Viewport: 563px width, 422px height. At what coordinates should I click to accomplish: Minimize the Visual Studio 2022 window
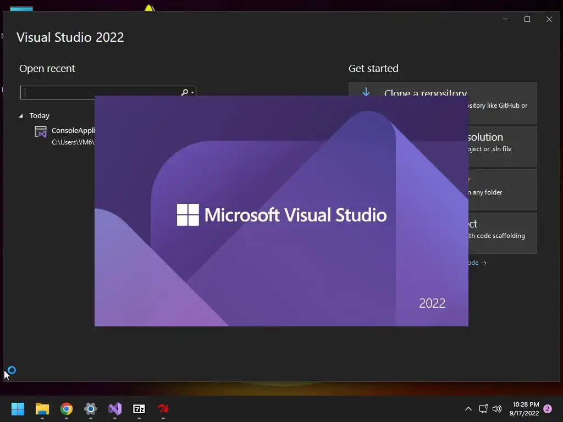tap(505, 19)
